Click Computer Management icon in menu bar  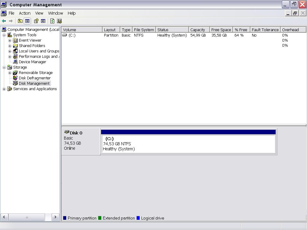(x=4, y=13)
